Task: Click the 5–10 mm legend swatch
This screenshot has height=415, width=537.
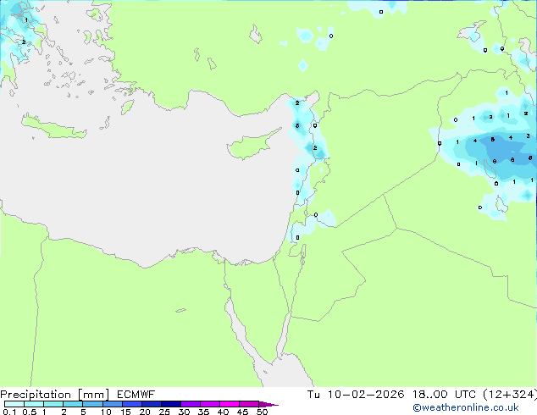Action: point(92,404)
